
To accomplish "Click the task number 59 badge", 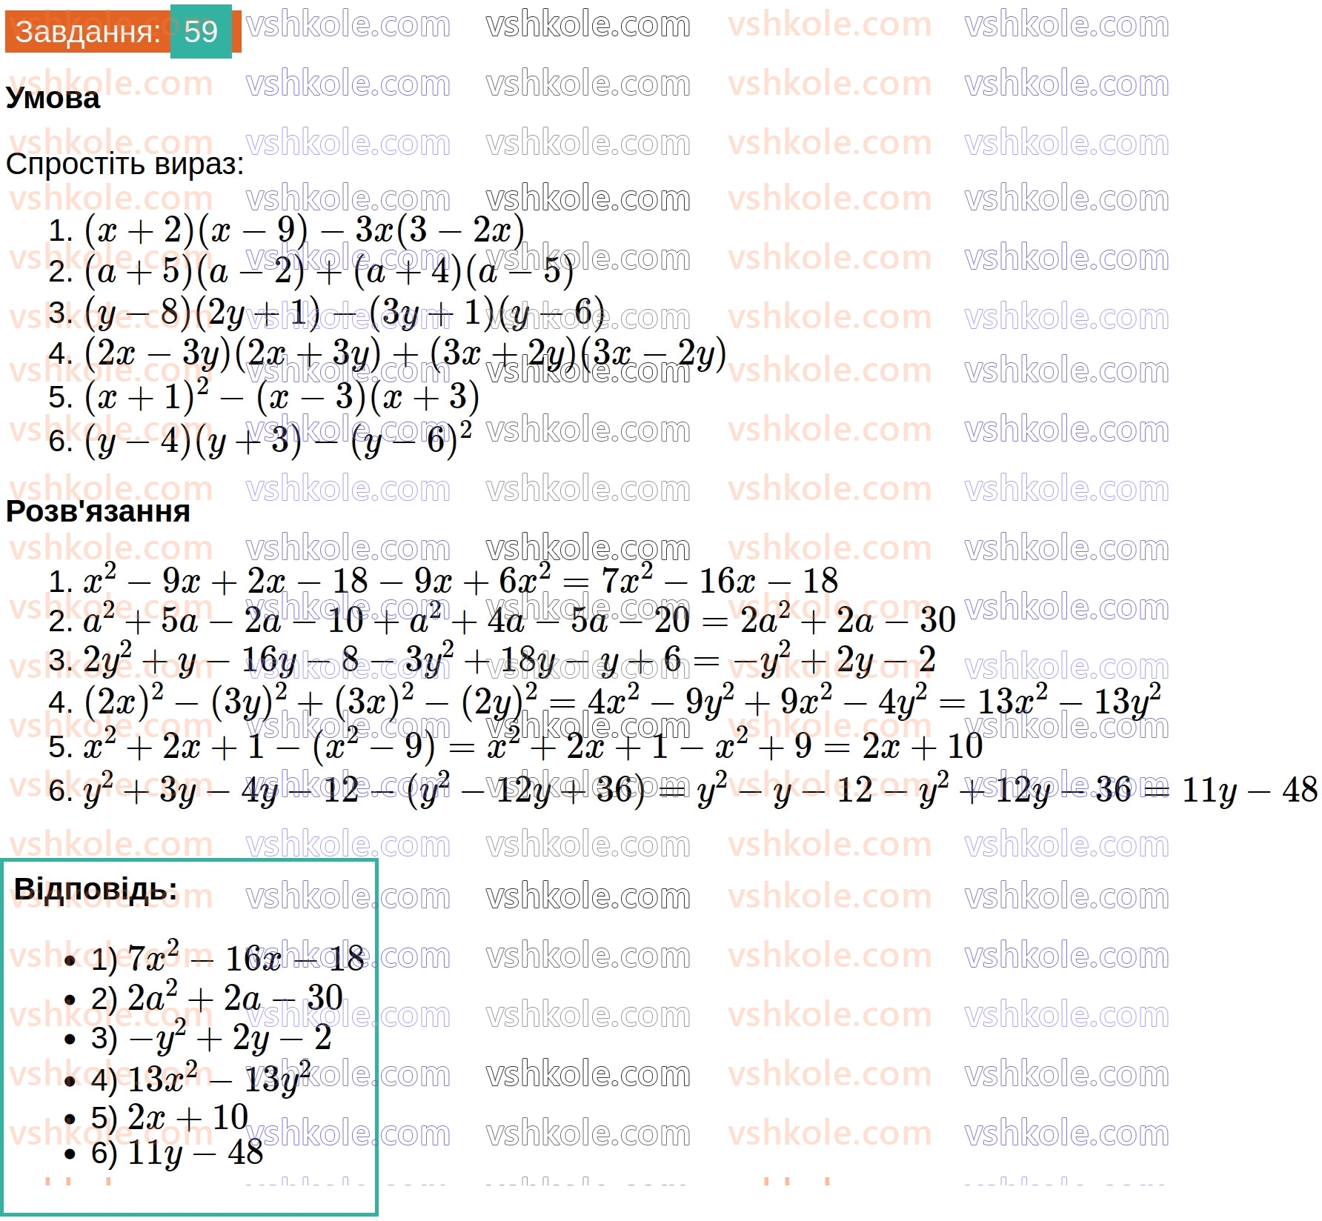I will click(x=201, y=32).
